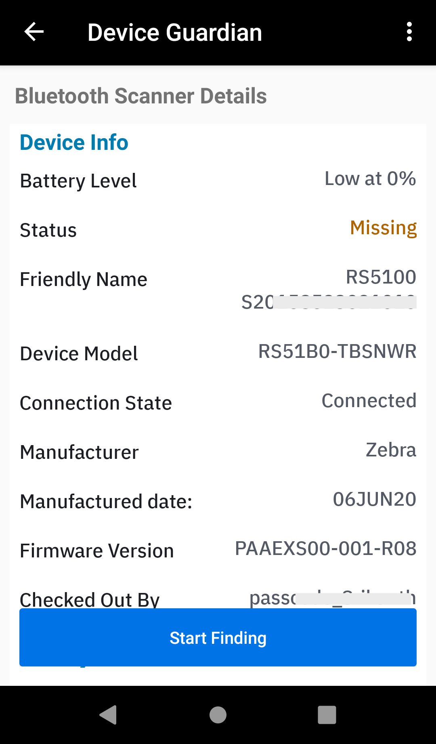Tap the Start Finding button
This screenshot has height=744, width=436.
point(218,637)
